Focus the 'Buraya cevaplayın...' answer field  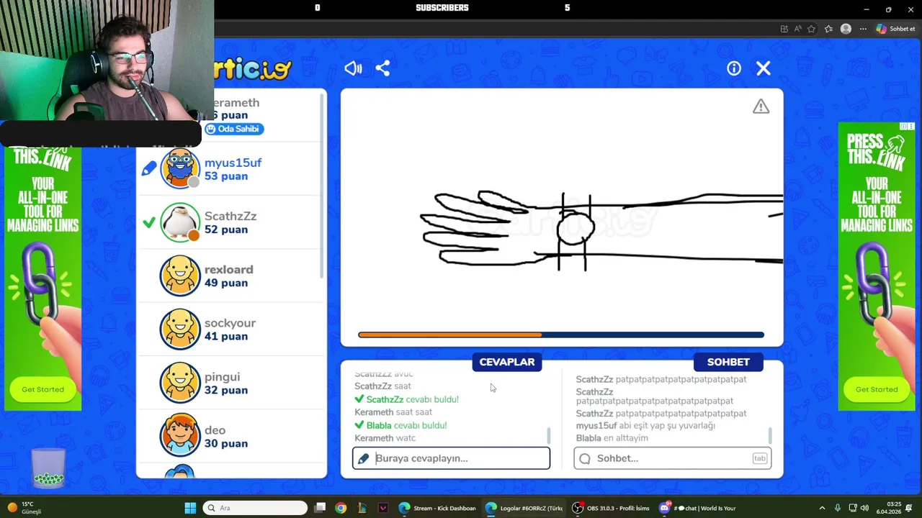pyautogui.click(x=451, y=458)
